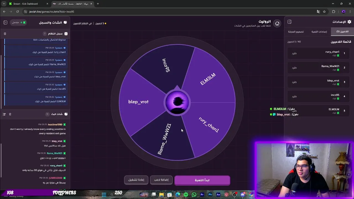Switch to the wheel design tab
354x199 pixels.
[296, 32]
